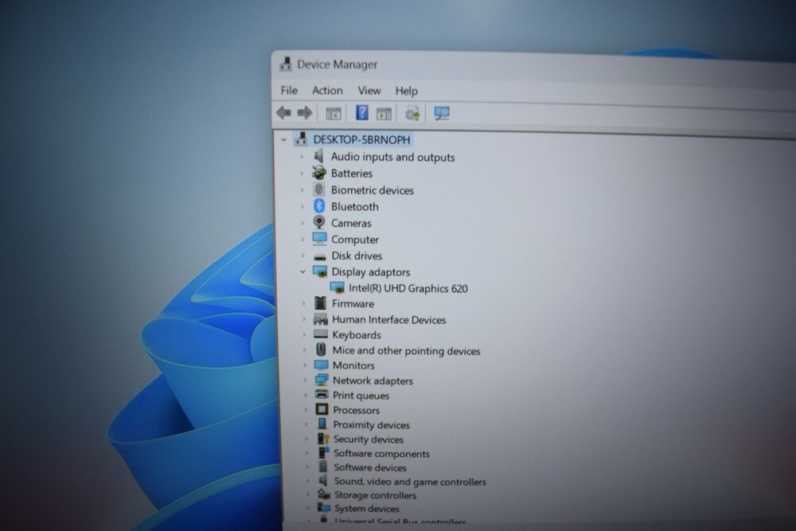Click the Processors icon
Viewport: 796px width, 531px height.
[x=322, y=409]
